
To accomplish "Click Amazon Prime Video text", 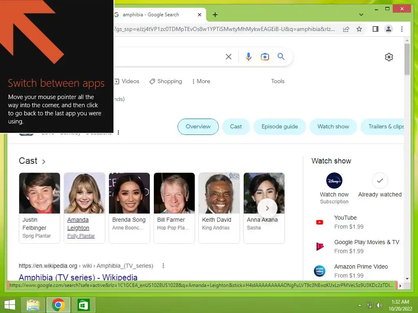I will [361, 267].
